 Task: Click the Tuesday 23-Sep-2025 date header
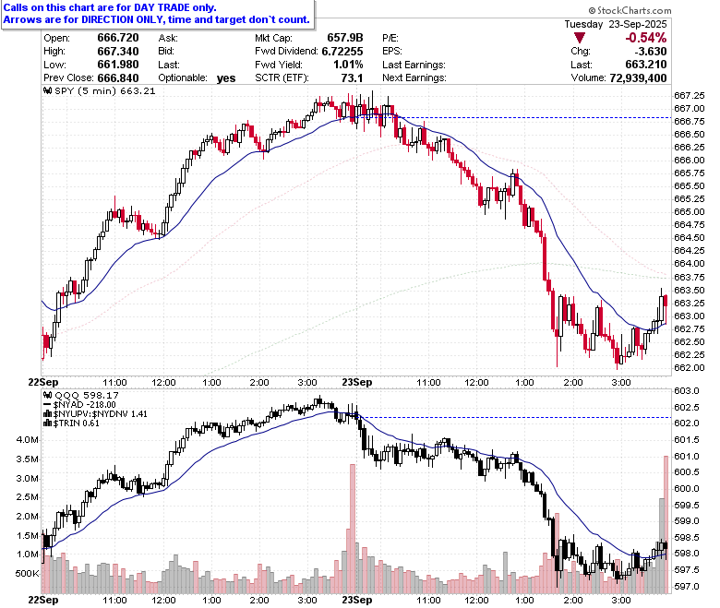(616, 24)
